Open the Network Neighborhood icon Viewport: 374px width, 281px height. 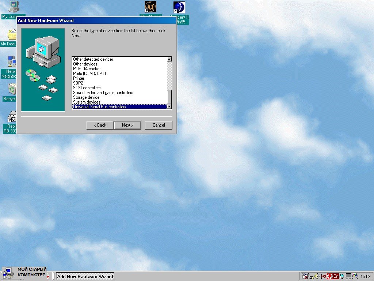coord(12,61)
